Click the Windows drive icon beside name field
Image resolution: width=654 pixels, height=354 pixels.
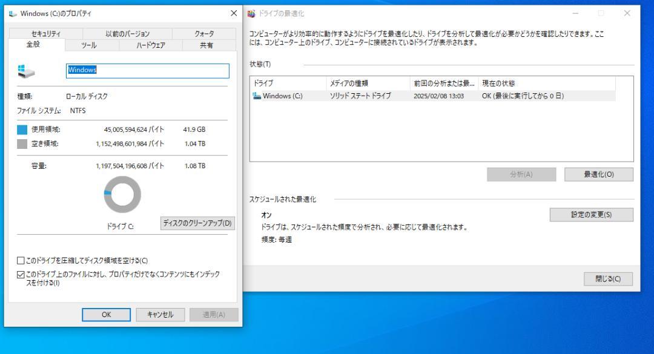26,71
